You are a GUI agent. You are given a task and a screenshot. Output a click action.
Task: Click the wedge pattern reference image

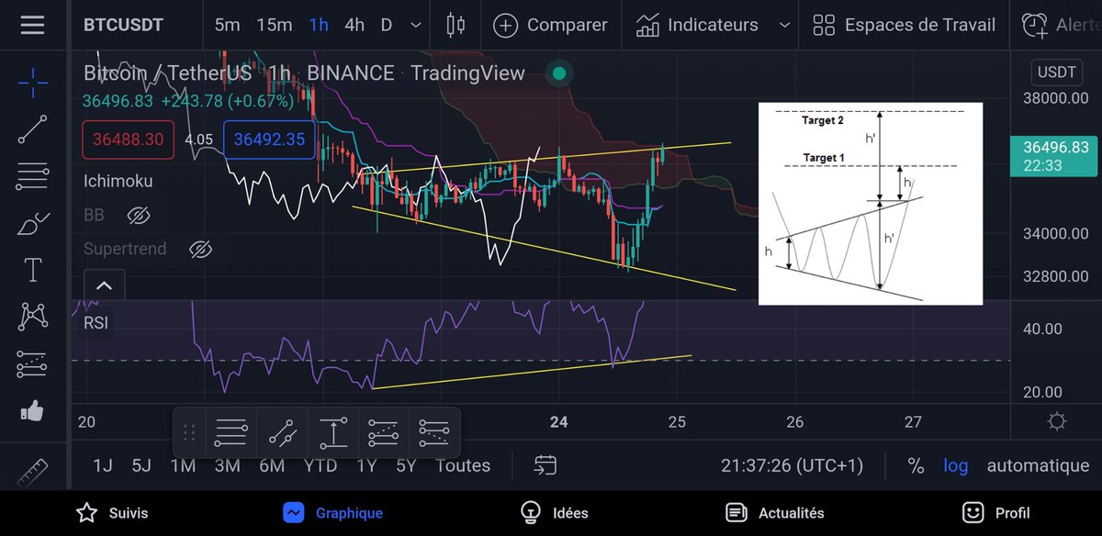tap(871, 204)
